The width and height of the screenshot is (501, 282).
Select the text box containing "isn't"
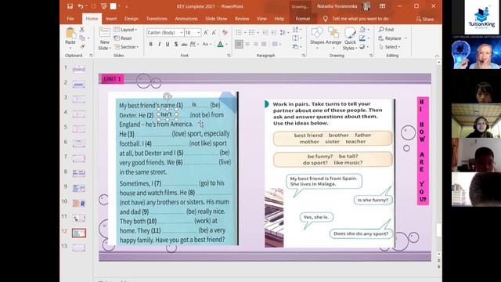(x=168, y=114)
